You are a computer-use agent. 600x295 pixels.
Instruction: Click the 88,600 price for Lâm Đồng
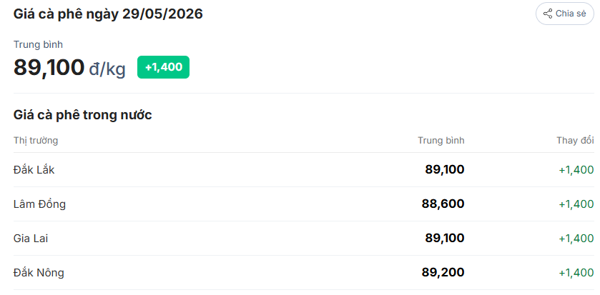pyautogui.click(x=443, y=204)
